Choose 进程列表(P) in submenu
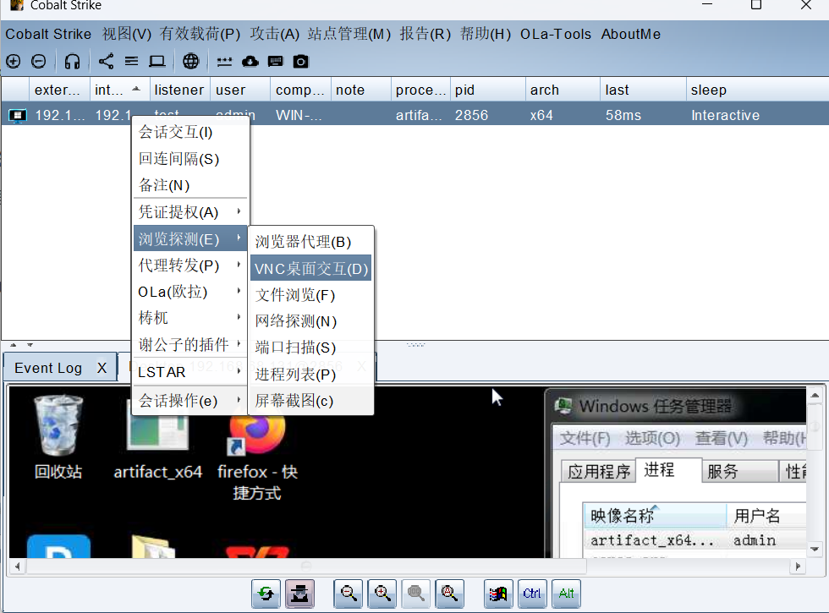The height and width of the screenshot is (613, 829). pyautogui.click(x=311, y=374)
